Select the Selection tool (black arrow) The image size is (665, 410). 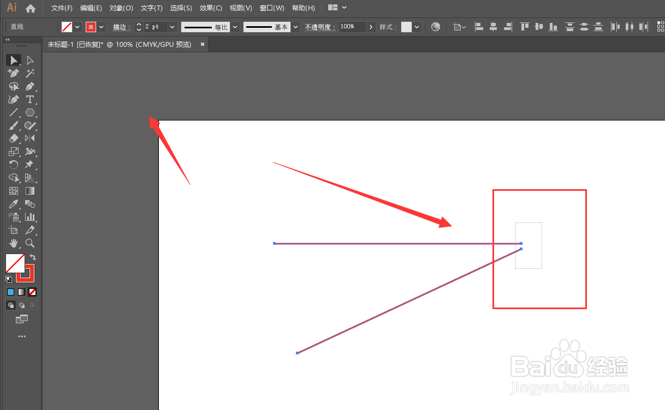(14, 60)
